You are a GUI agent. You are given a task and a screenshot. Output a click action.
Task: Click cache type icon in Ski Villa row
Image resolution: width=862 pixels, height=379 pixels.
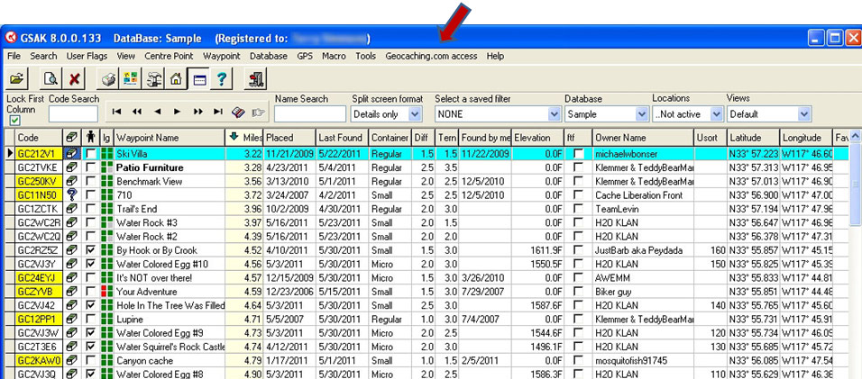pyautogui.click(x=71, y=154)
